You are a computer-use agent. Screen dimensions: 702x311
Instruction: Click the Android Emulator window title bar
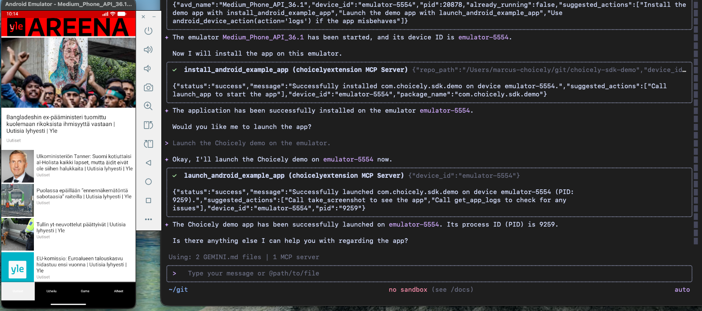point(69,4)
